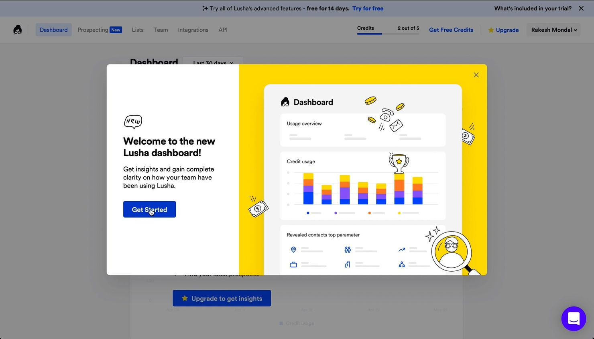The width and height of the screenshot is (594, 339).
Task: Go to the Team section
Action: coord(160,30)
